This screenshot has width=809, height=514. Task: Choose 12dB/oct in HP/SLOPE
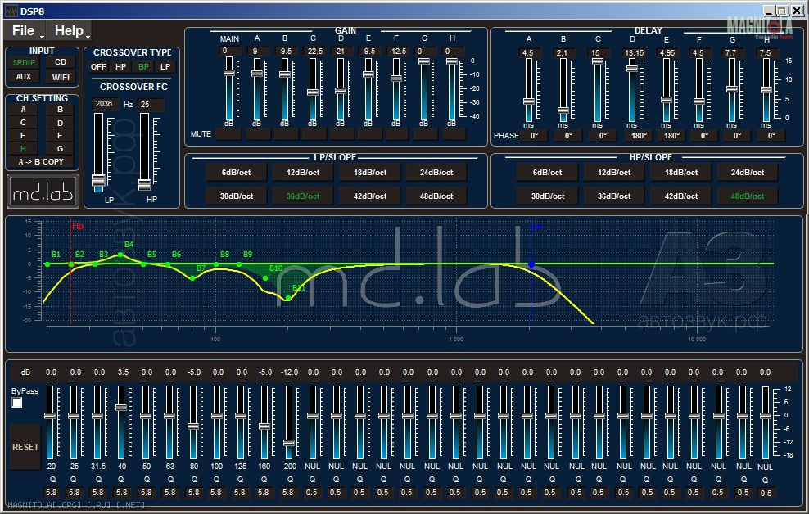click(614, 172)
